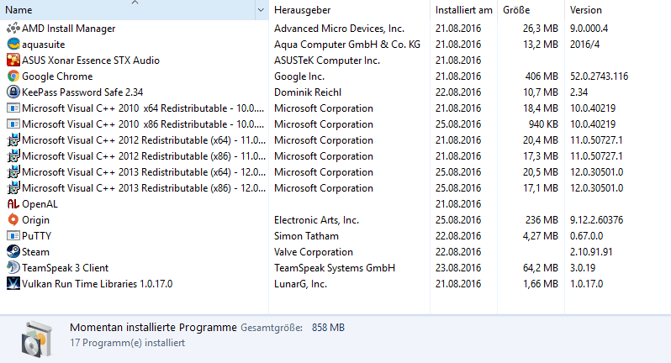This screenshot has width=671, height=363.
Task: Click the Visual C++ 2013 (x64) icon
Action: [x=13, y=172]
